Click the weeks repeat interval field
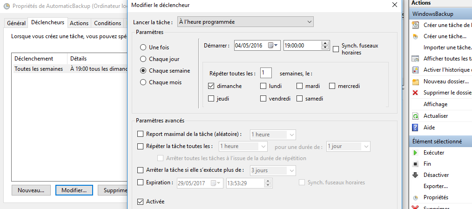This screenshot has height=209, width=472. (266, 73)
